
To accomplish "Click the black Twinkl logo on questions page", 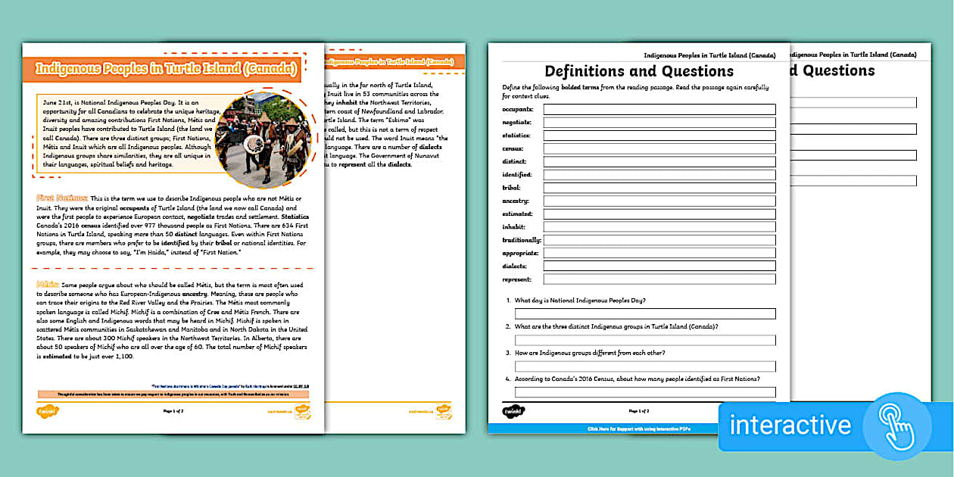I will point(514,411).
